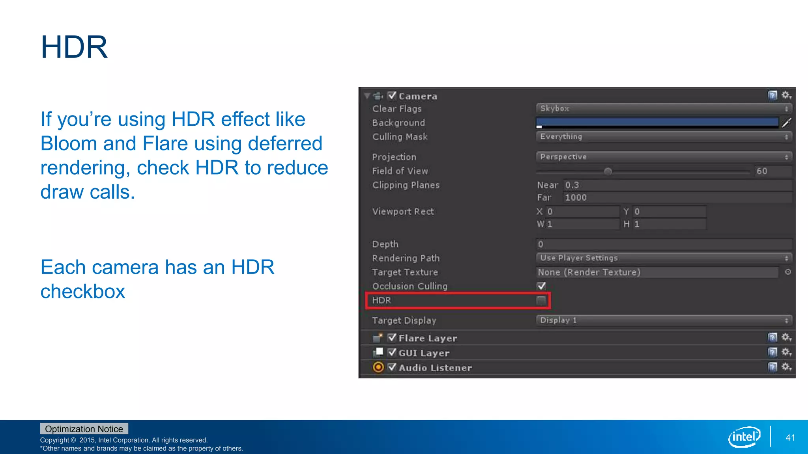The height and width of the screenshot is (454, 808).
Task: Click the GUI Layer component header
Action: click(424, 353)
